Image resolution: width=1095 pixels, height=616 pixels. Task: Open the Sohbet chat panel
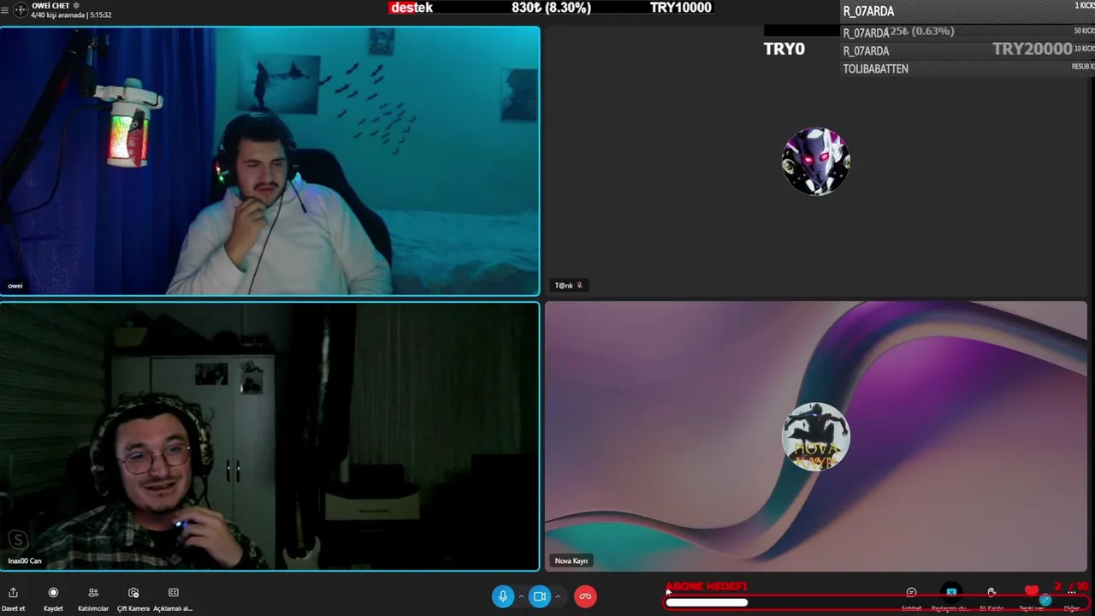click(911, 598)
